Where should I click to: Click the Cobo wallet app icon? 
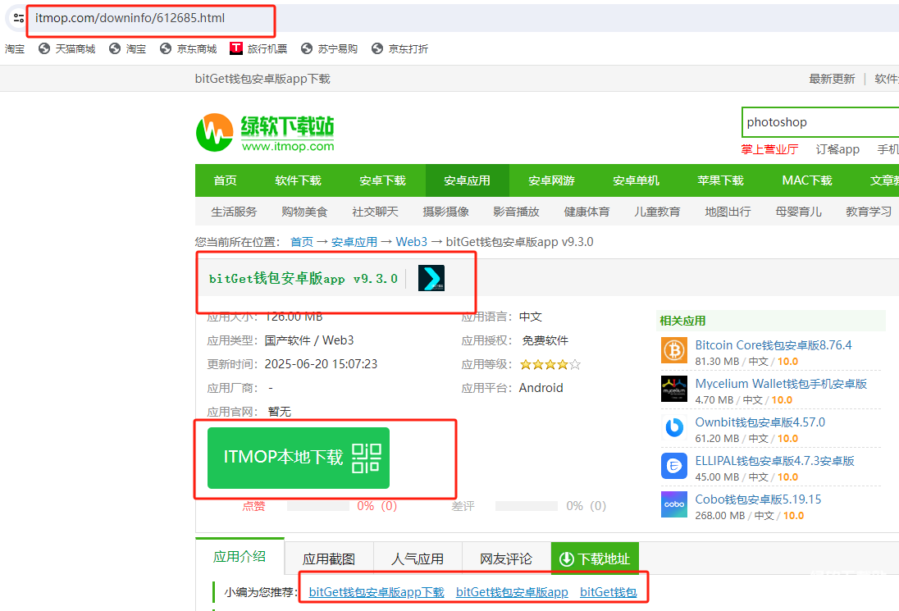point(674,504)
